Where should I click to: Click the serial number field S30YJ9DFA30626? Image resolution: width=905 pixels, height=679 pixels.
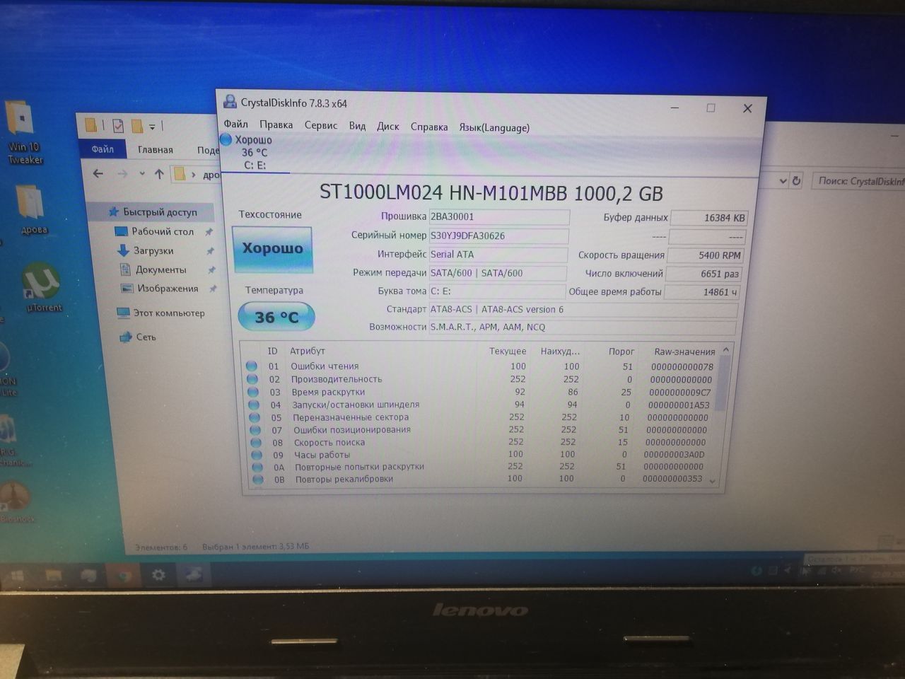[x=498, y=236]
